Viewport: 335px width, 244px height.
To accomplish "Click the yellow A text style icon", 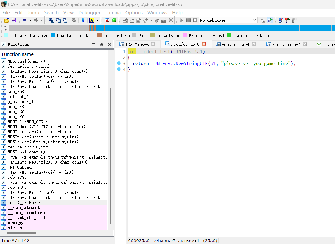I will [x=92, y=20].
